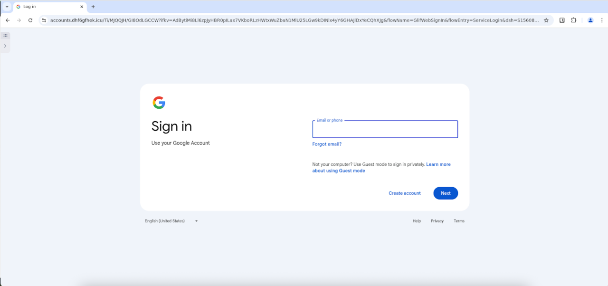
Task: Click the Google logo on the sign-in card
Action: point(159,102)
